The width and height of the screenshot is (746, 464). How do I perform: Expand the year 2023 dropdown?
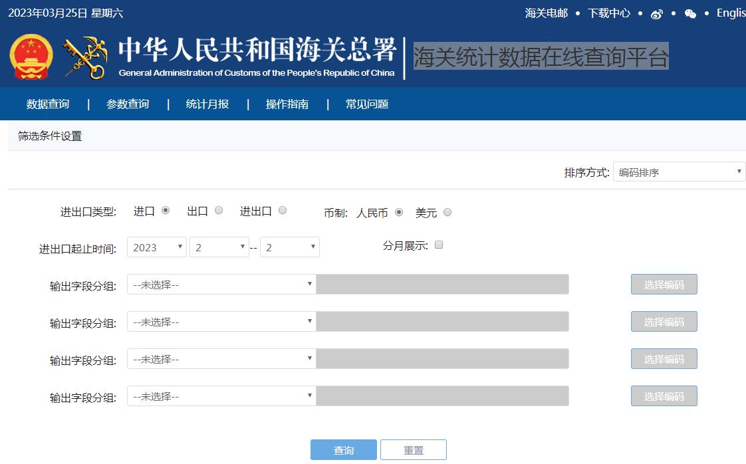pyautogui.click(x=156, y=247)
